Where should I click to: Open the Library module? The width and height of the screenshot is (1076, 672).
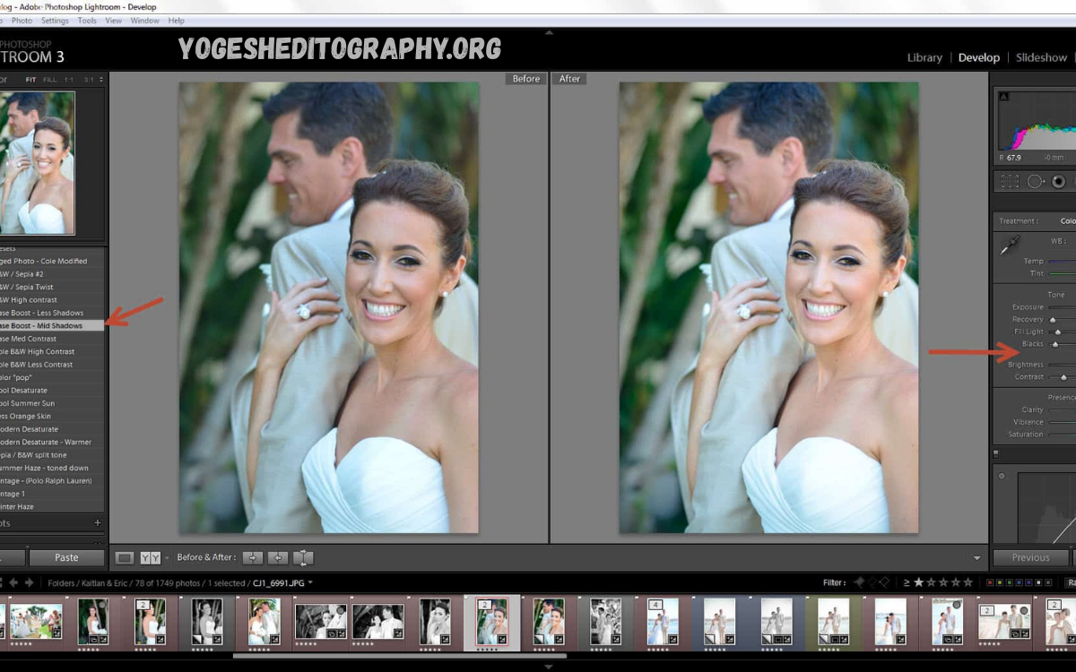click(x=924, y=57)
